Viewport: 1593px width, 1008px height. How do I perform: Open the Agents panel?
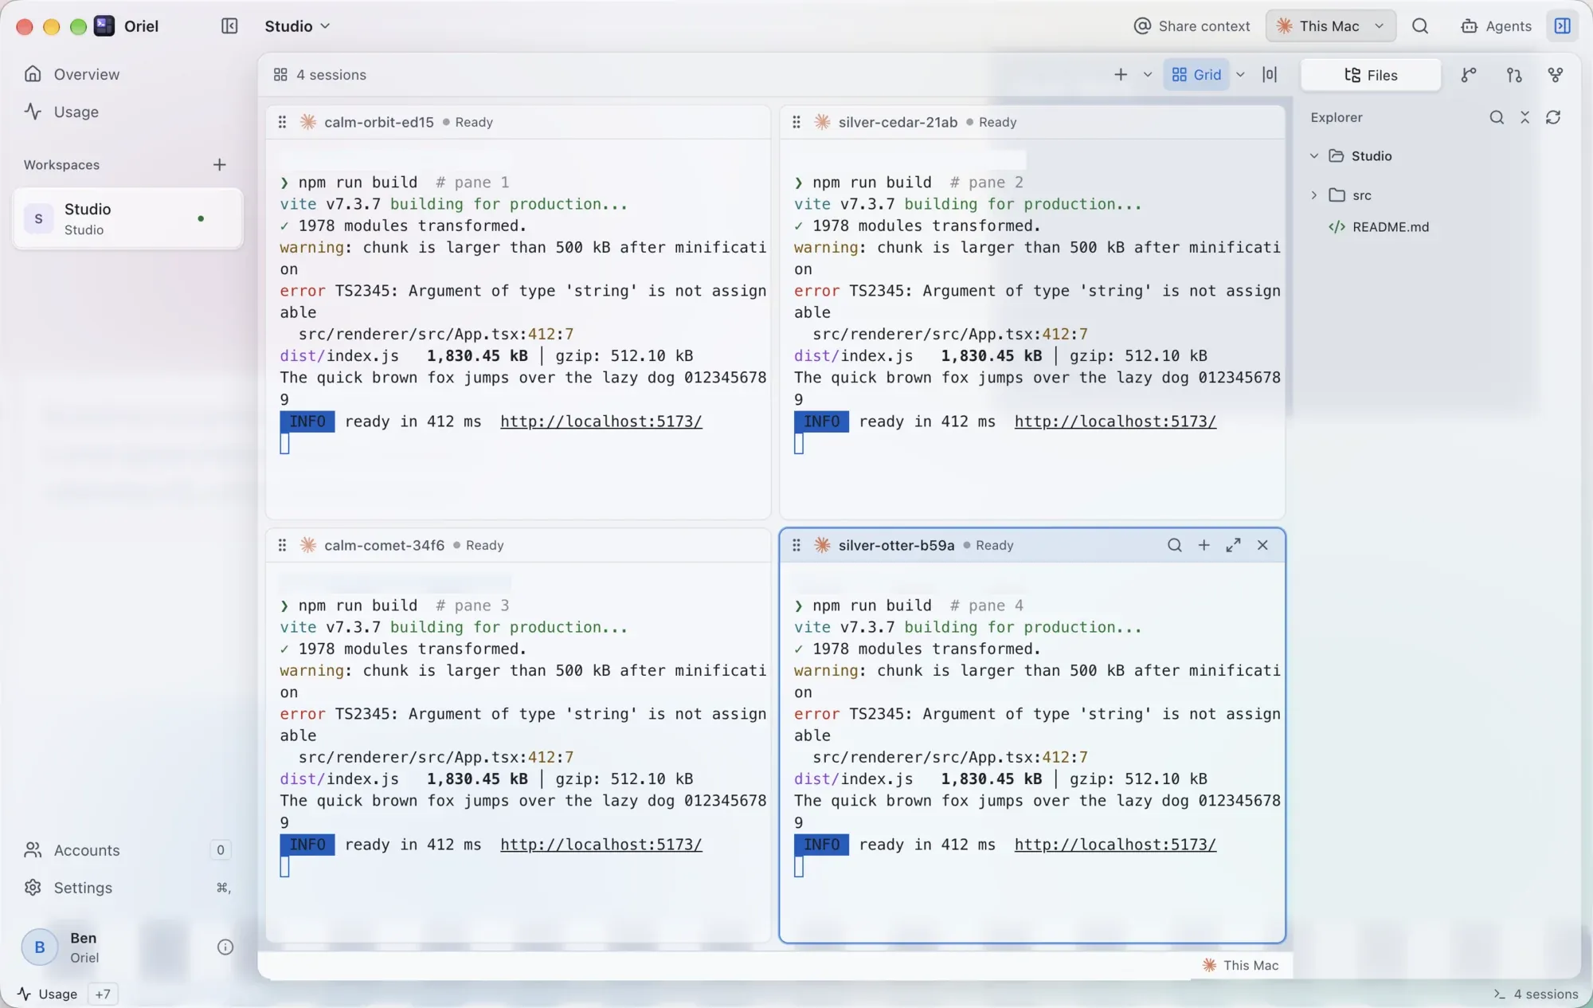pyautogui.click(x=1496, y=26)
